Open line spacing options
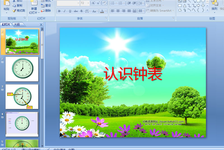This screenshot has width=224, height=150. point(141,3)
